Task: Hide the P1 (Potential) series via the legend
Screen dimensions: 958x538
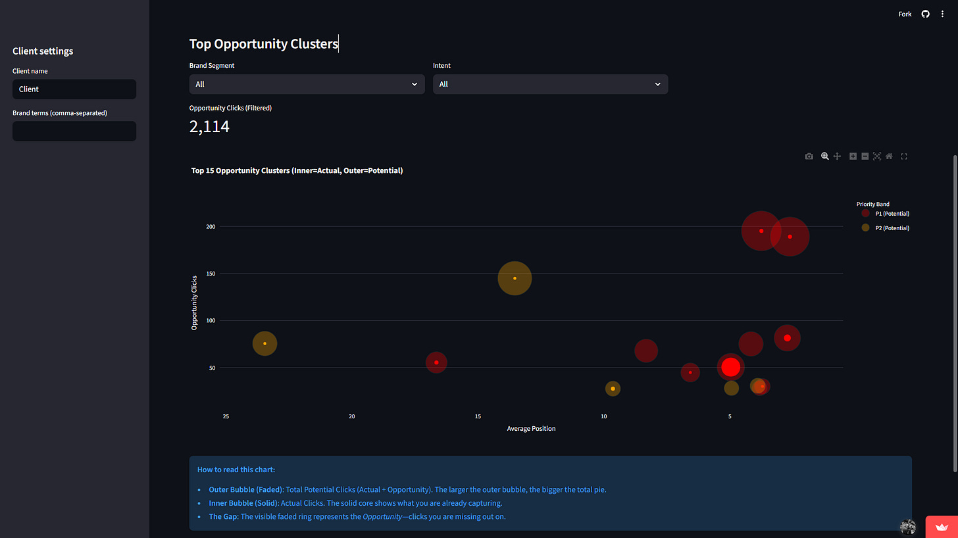Action: [x=892, y=213]
